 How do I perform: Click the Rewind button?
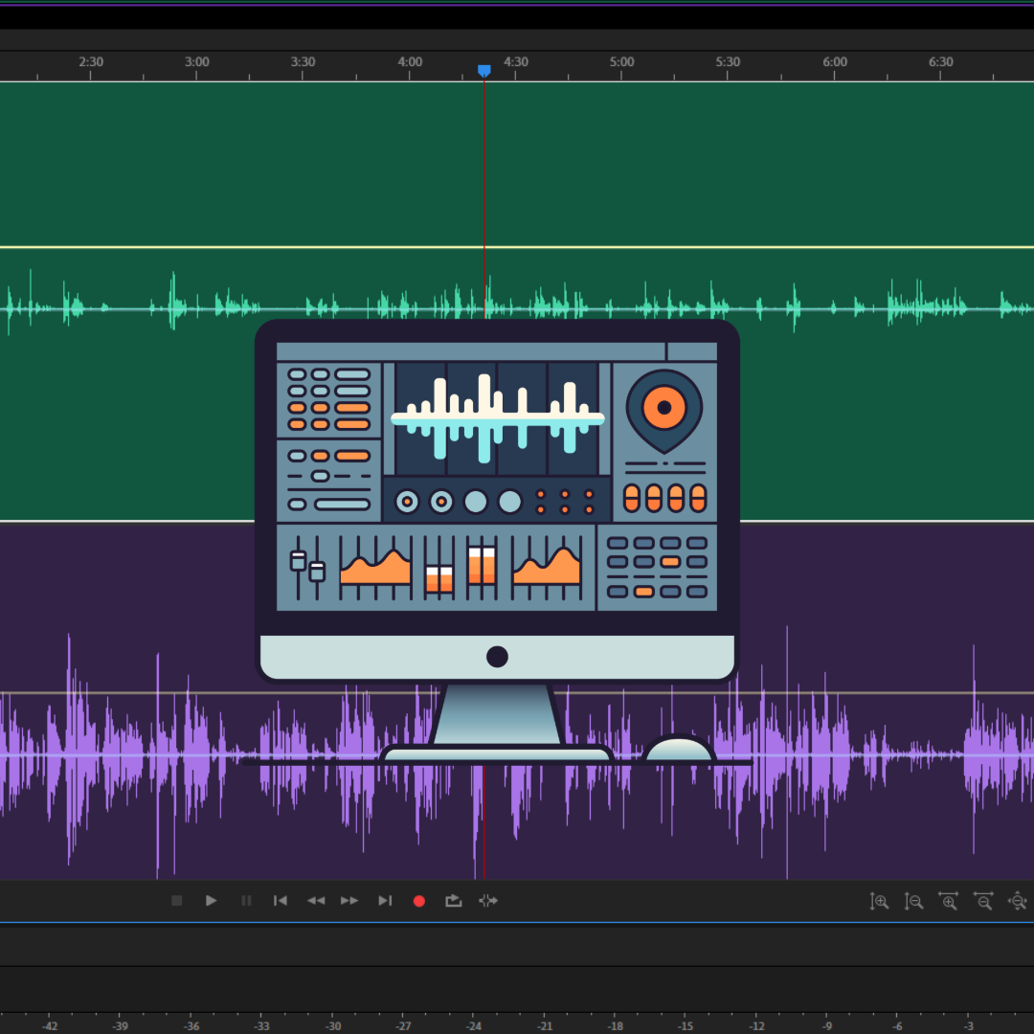[315, 901]
